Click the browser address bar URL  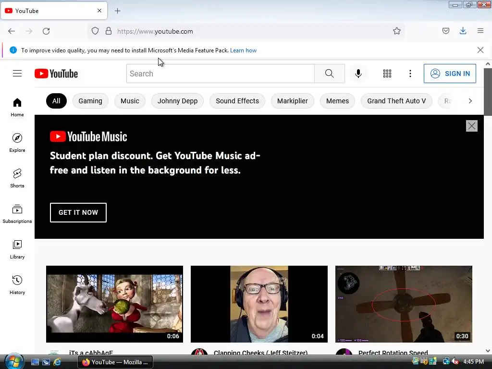[155, 31]
